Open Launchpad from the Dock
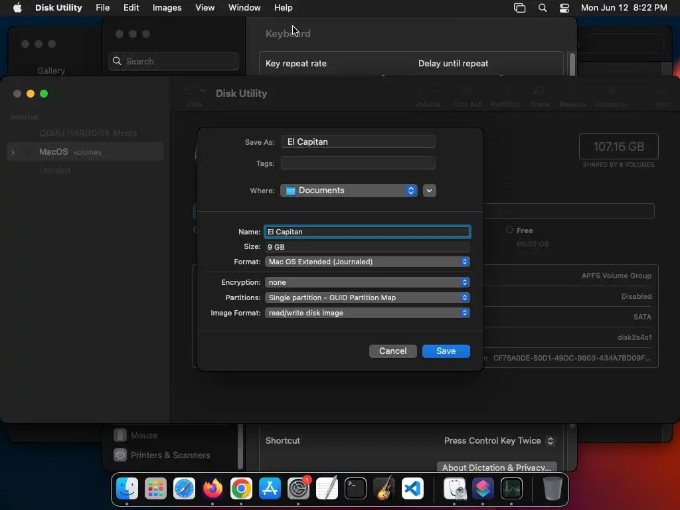The height and width of the screenshot is (510, 680). pos(155,489)
